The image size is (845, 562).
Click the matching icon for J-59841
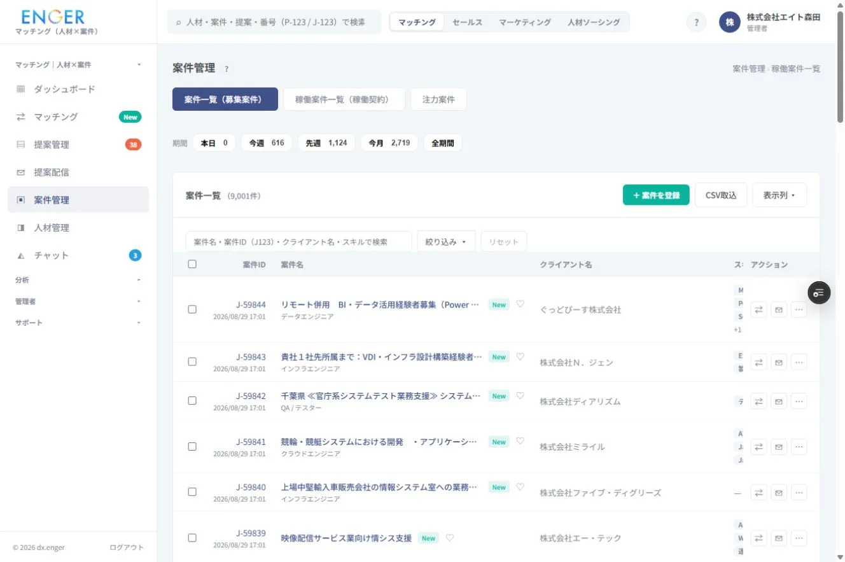(758, 447)
